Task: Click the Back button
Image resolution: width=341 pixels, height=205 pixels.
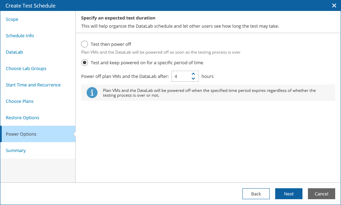Action: 256,194
